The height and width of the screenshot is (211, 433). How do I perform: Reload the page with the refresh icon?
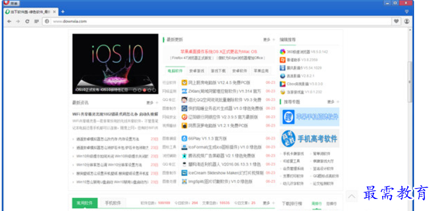point(27,21)
